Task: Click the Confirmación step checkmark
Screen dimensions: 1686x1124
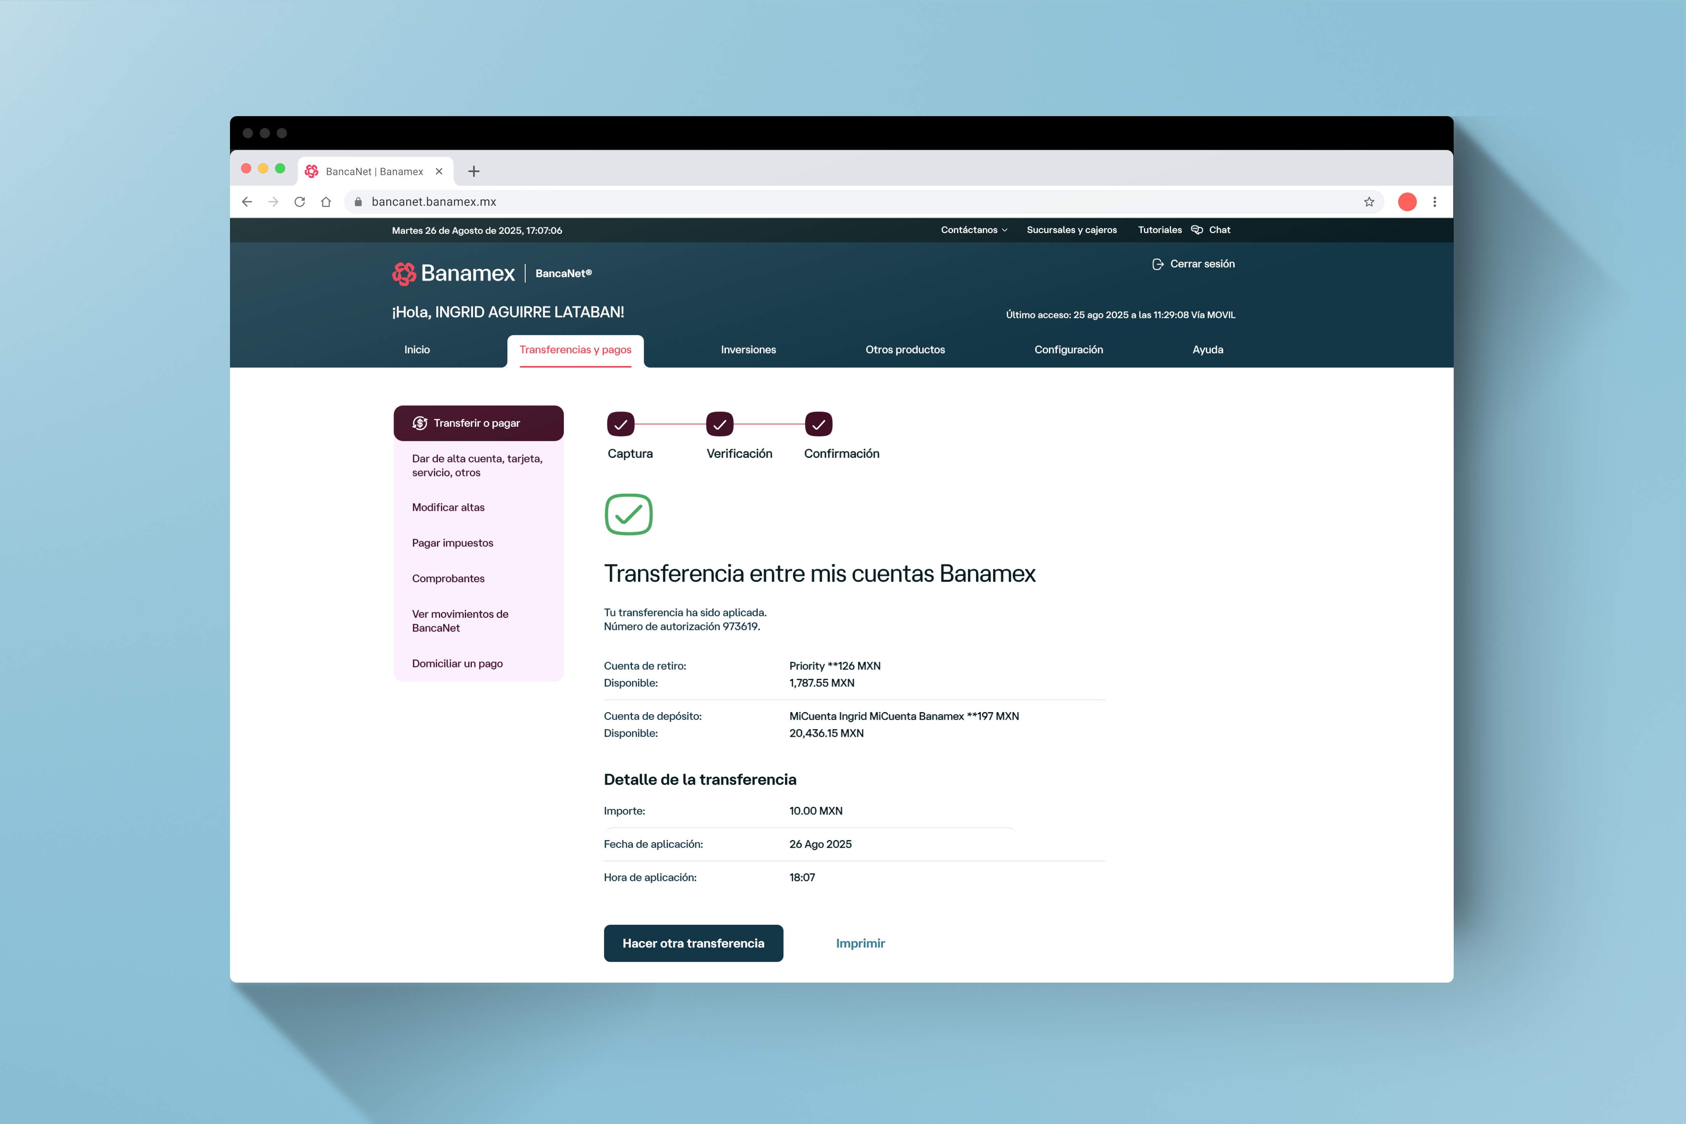Action: click(818, 424)
